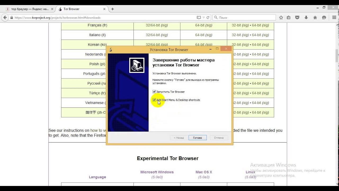Click the padlock site security icon
The width and height of the screenshot is (339, 191).
[12, 18]
